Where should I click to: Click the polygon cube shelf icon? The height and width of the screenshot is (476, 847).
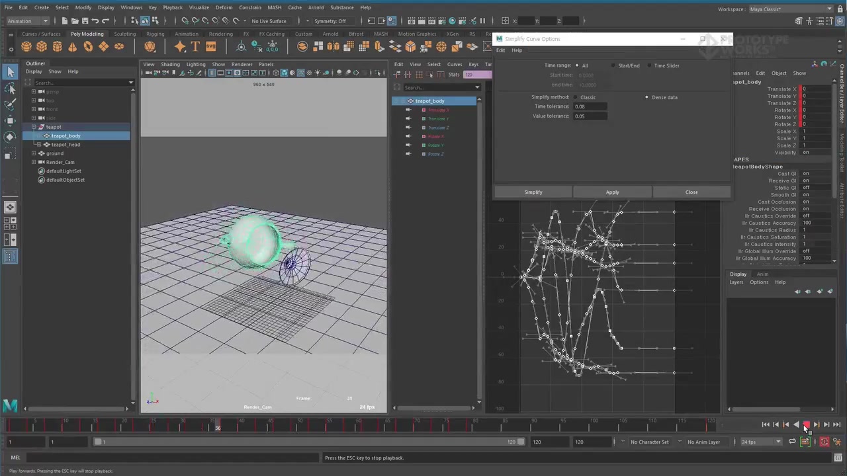[x=42, y=46]
